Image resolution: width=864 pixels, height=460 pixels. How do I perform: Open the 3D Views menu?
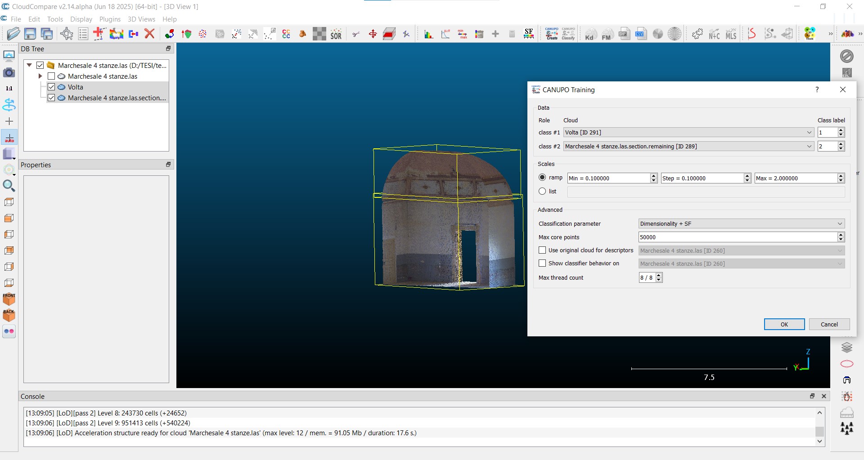coord(141,19)
